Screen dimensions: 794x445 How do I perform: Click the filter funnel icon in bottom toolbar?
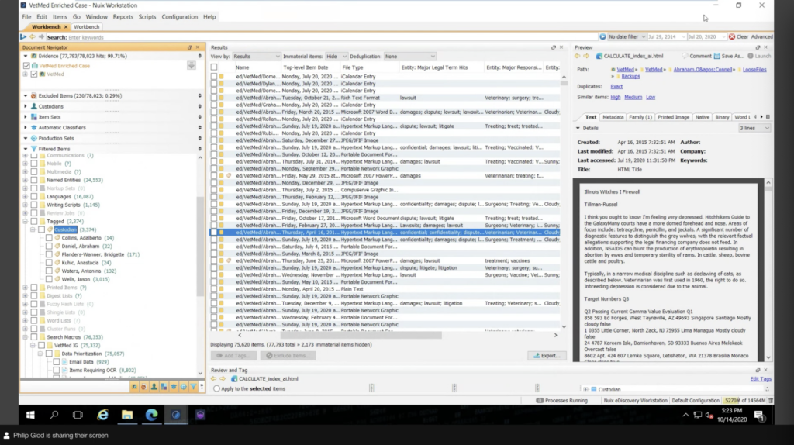193,387
